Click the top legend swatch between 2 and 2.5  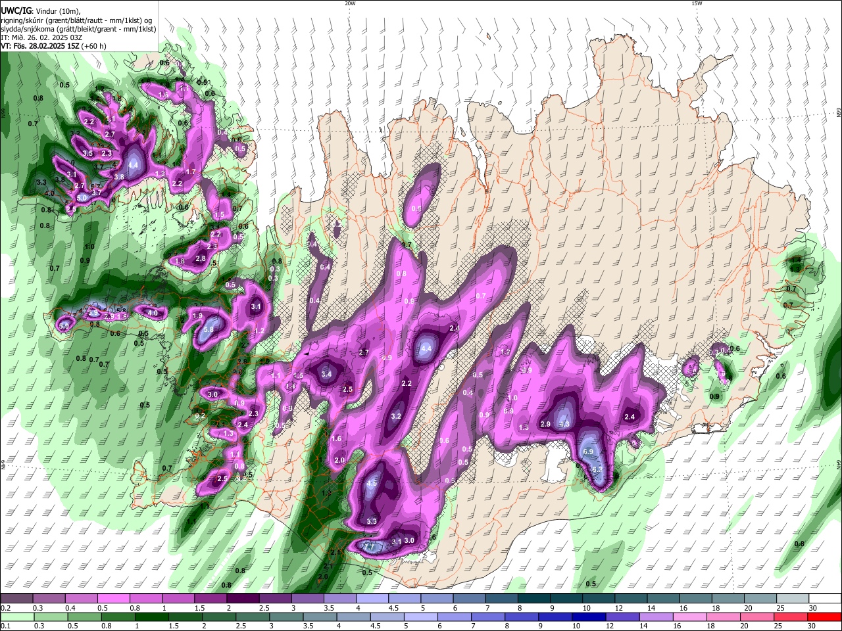(x=241, y=599)
